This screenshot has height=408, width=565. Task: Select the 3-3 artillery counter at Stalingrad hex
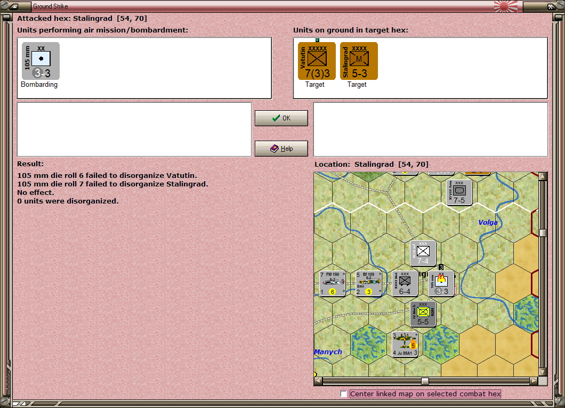click(441, 284)
